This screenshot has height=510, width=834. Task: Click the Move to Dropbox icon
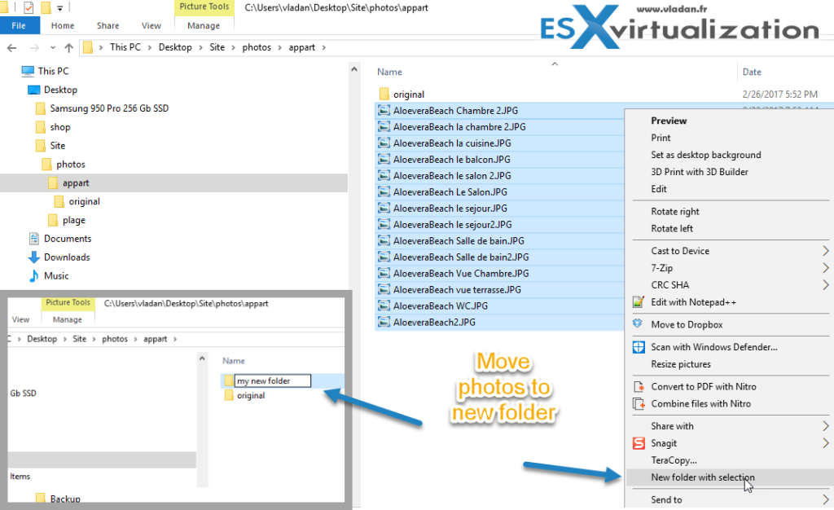click(639, 324)
